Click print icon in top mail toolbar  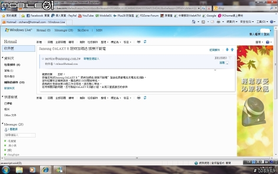[x=139, y=42]
